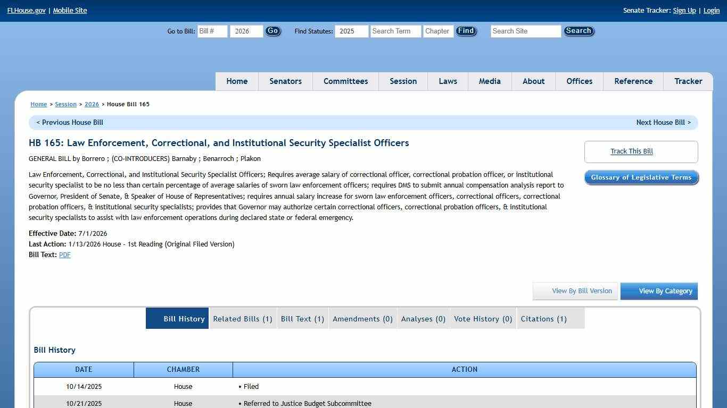The height and width of the screenshot is (408, 727).
Task: Switch to View By Bill Version
Action: pos(575,291)
